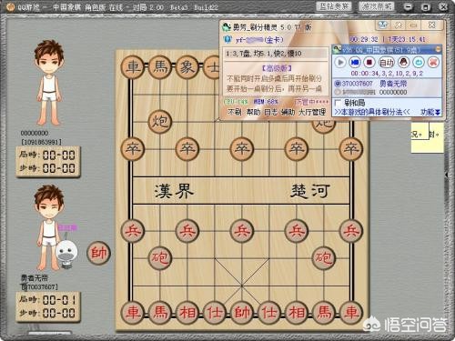Click the cyan power icon
Screen dimensions: 455x341
[419, 63]
